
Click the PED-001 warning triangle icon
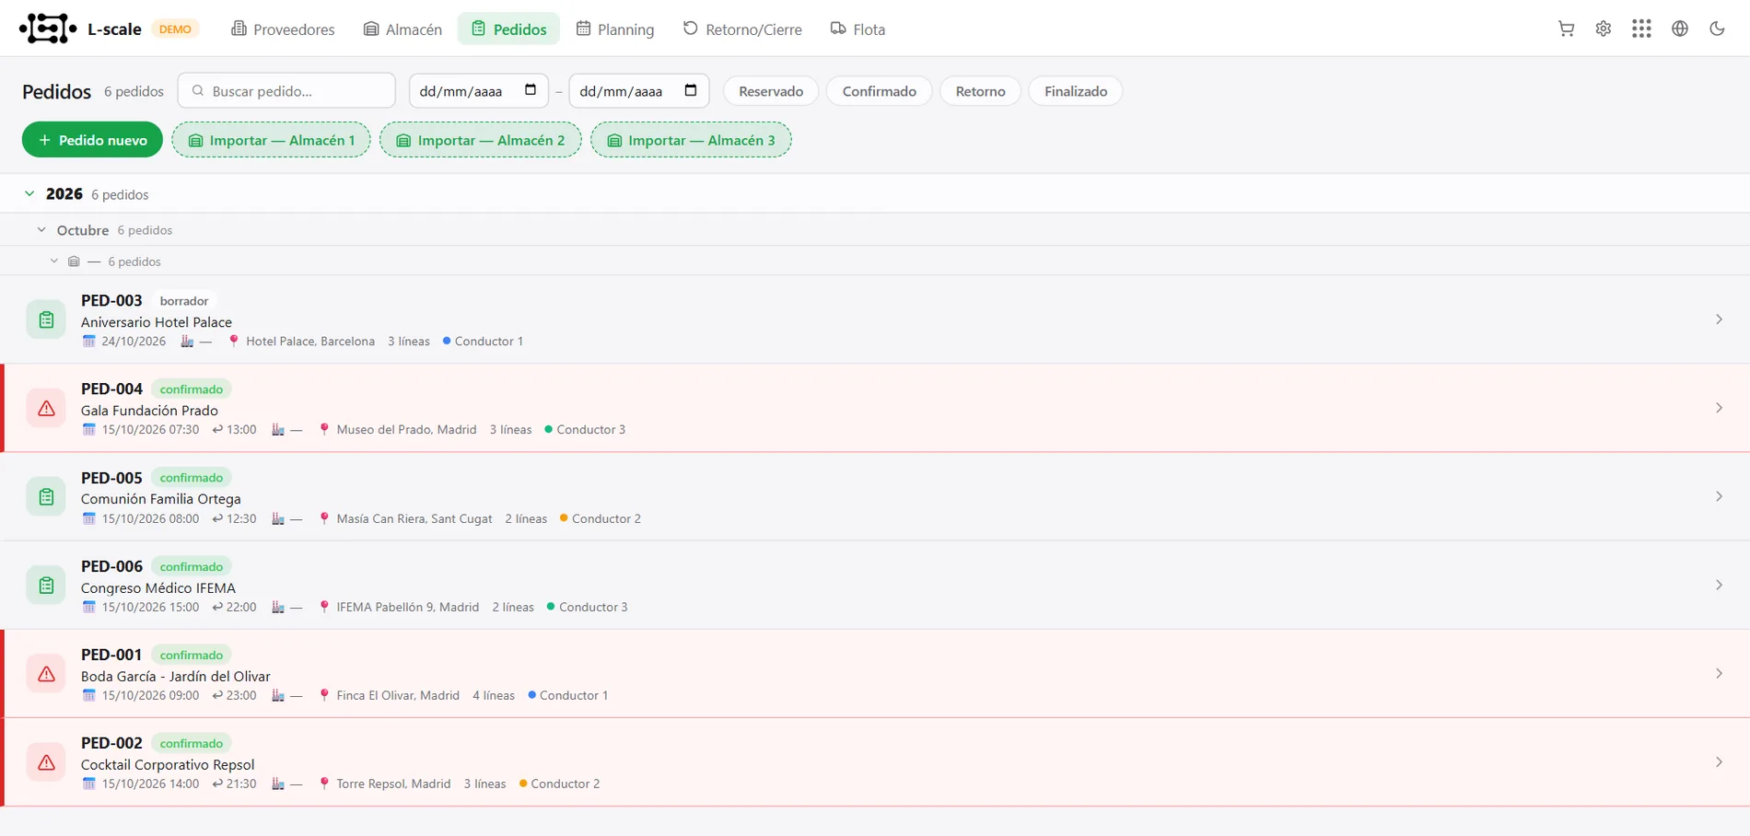pos(46,674)
